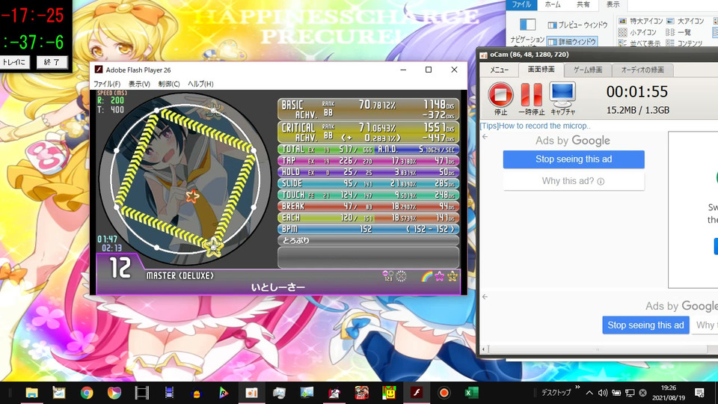This screenshot has width=718, height=404.
Task: Click the Adobe Flash Player title bar icon
Action: click(99, 70)
